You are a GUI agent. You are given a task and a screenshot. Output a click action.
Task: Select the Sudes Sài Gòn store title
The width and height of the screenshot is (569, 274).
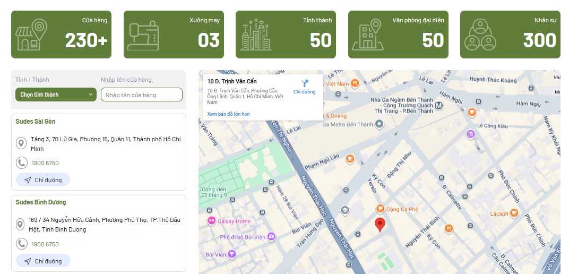point(36,122)
